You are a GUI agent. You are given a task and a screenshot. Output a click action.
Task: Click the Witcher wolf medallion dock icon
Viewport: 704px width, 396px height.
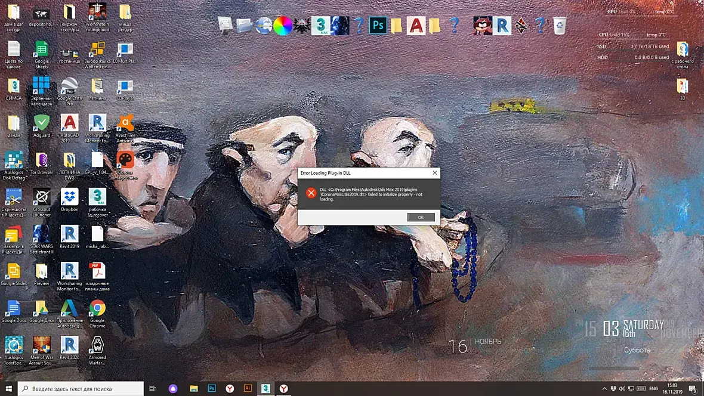pyautogui.click(x=302, y=26)
